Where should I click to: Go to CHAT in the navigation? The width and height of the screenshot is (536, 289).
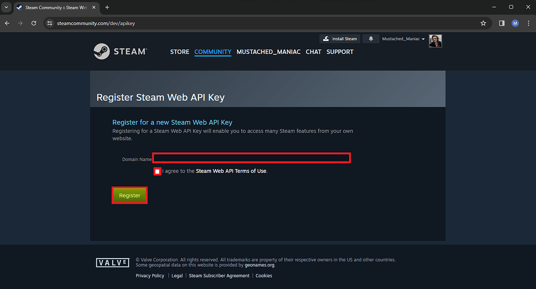pyautogui.click(x=313, y=52)
